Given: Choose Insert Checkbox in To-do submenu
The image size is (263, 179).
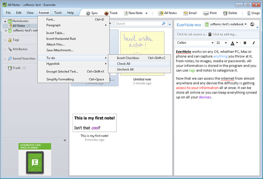Looking at the screenshot, I should [139, 58].
